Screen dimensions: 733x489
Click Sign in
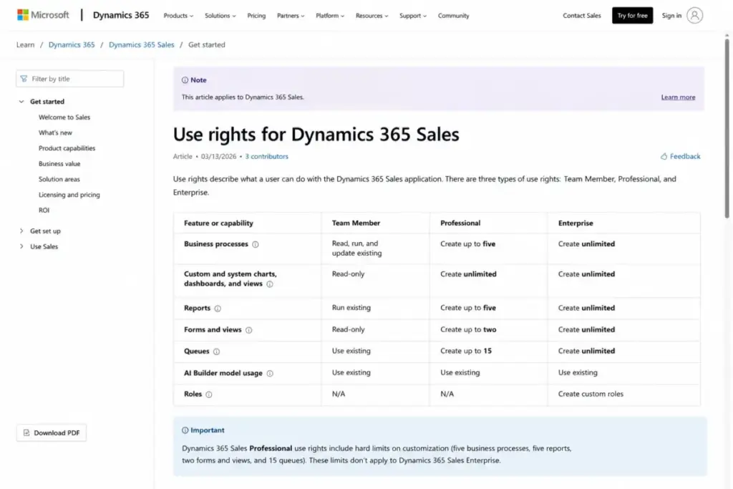coord(671,16)
